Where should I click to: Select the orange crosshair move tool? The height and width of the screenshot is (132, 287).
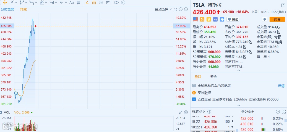(x=5, y=2)
